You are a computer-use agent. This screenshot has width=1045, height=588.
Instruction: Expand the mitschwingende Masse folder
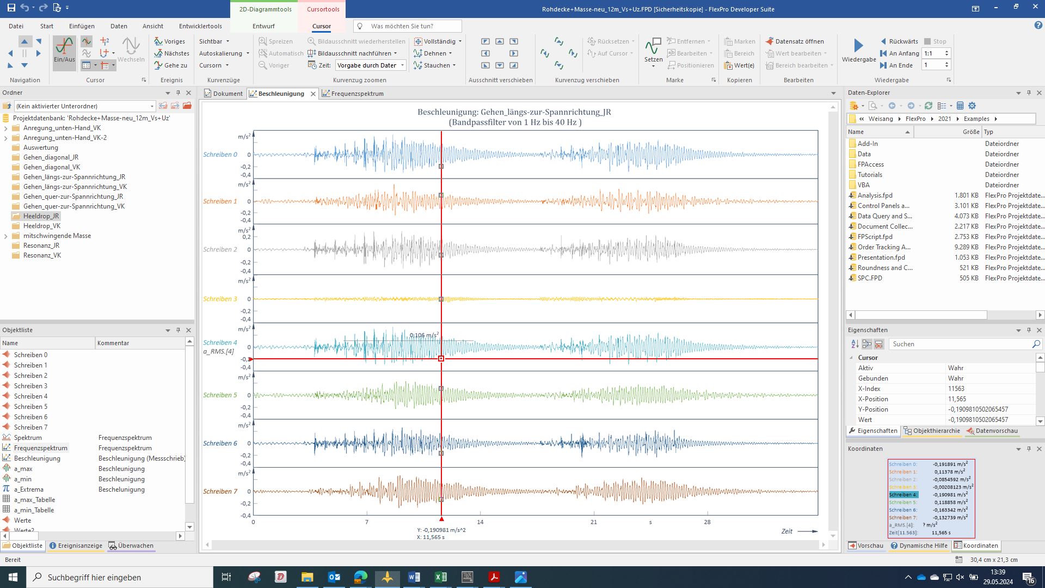click(6, 236)
